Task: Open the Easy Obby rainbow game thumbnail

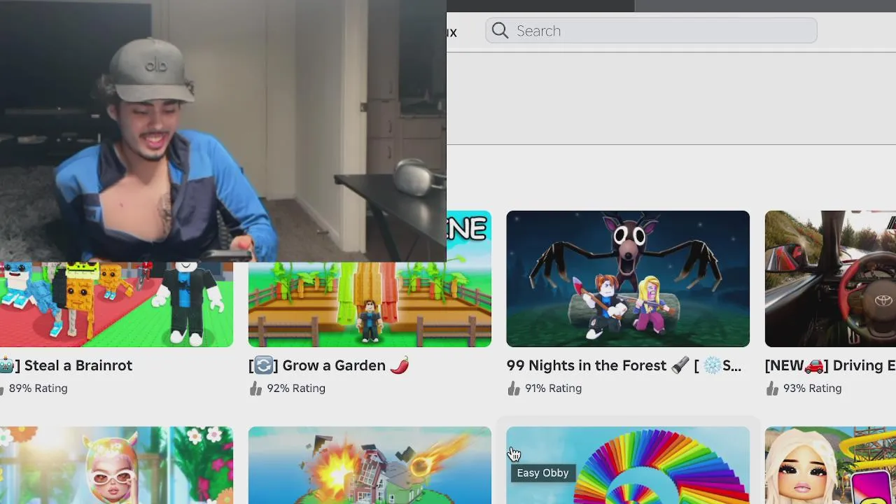Action: tap(628, 465)
